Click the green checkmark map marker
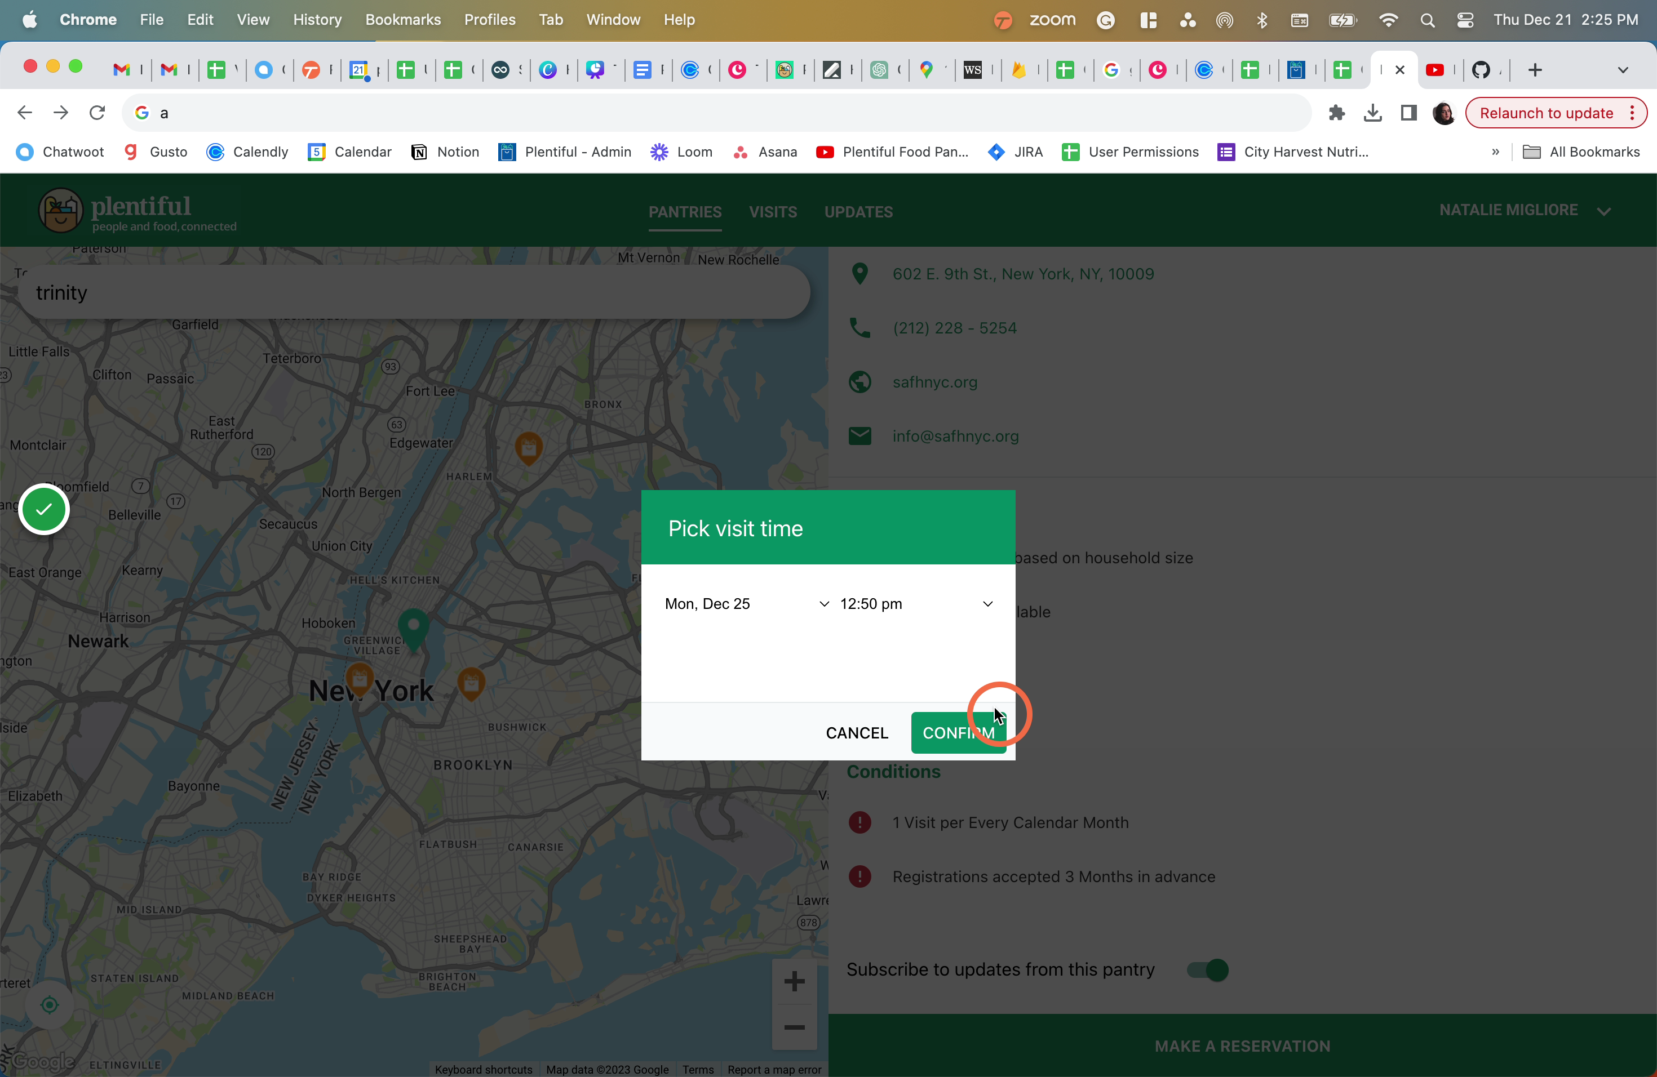Screen dimensions: 1657x1077 [44, 509]
